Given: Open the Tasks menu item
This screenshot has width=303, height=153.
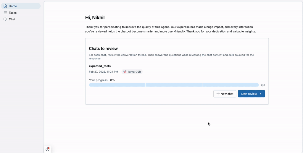Looking at the screenshot, I should point(13,13).
